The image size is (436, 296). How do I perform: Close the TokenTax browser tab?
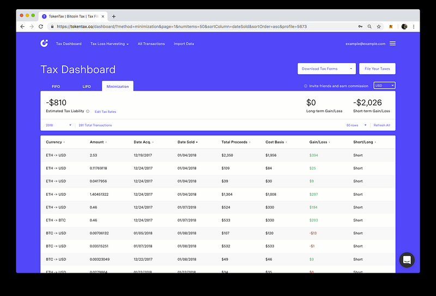102,16
